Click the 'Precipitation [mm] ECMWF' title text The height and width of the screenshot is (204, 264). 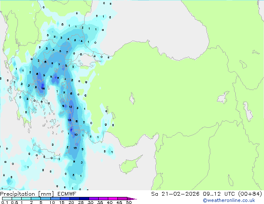click(x=38, y=194)
